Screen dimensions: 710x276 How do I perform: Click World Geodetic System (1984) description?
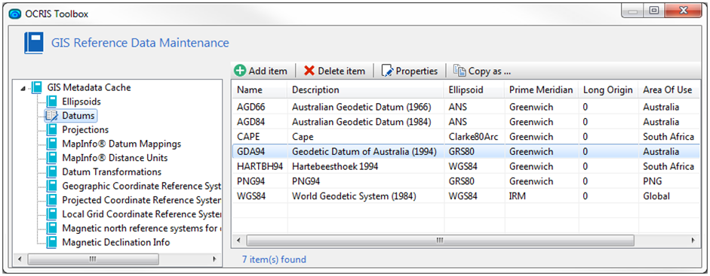click(x=354, y=196)
